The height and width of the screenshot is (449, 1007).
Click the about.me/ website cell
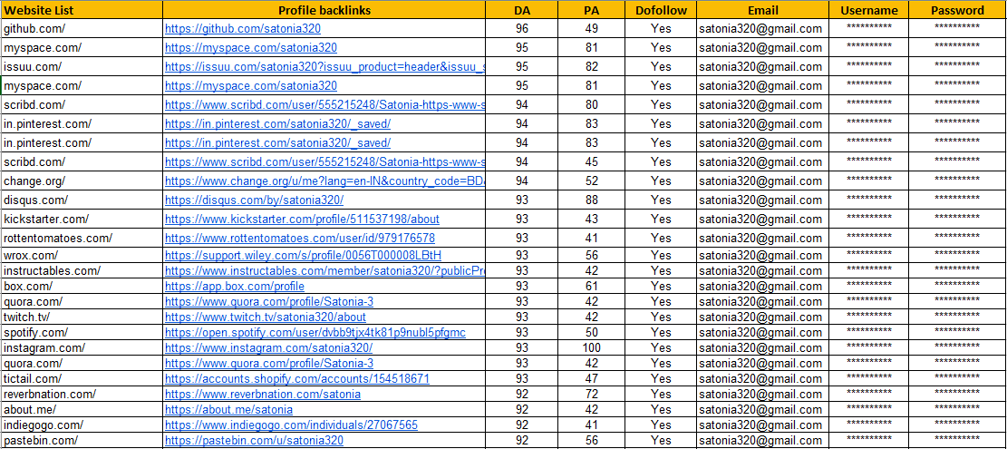82,410
